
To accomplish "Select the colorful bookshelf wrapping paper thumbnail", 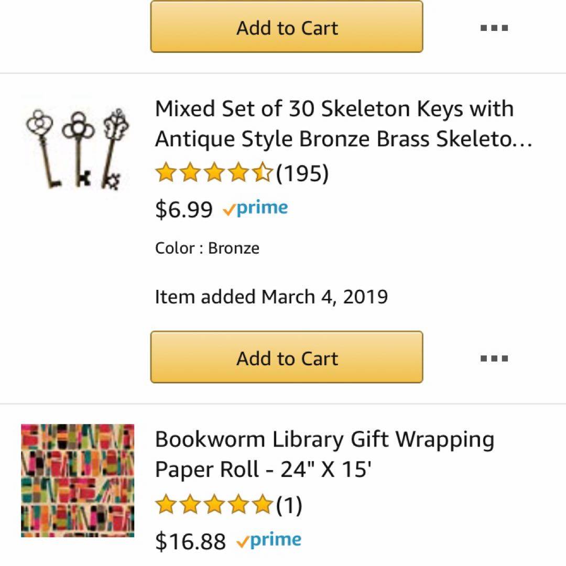I will (78, 480).
